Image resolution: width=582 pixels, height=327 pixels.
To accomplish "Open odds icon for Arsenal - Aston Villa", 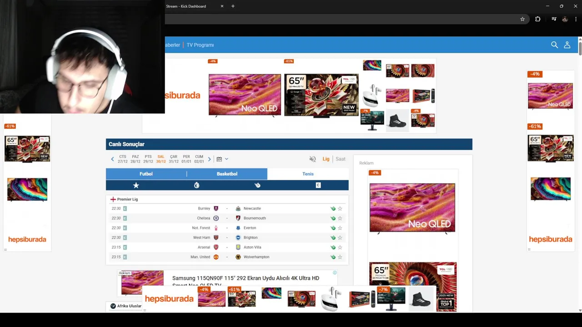I will pyautogui.click(x=333, y=248).
